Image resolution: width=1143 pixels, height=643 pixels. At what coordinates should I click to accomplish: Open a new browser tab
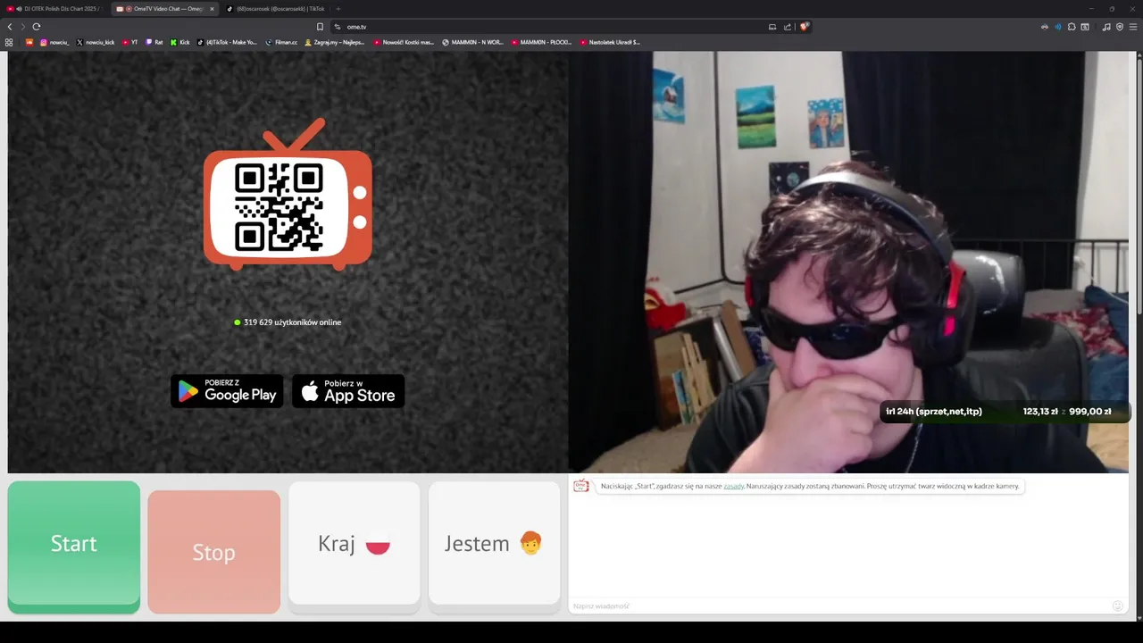pos(338,9)
